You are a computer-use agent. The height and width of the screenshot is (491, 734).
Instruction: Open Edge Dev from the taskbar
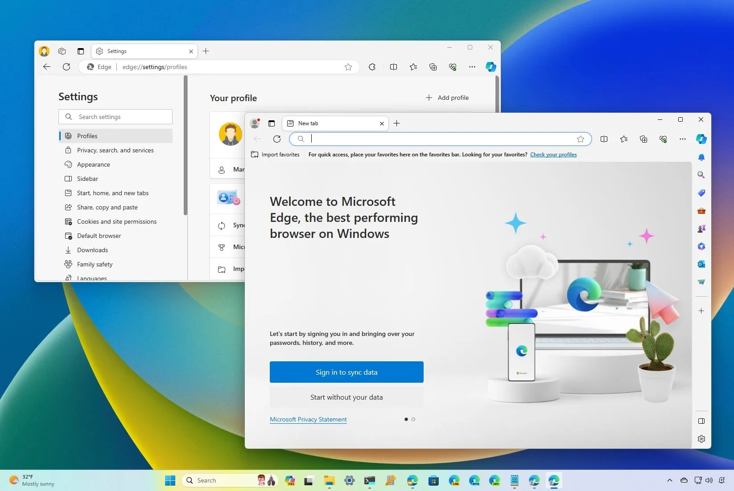[494, 480]
